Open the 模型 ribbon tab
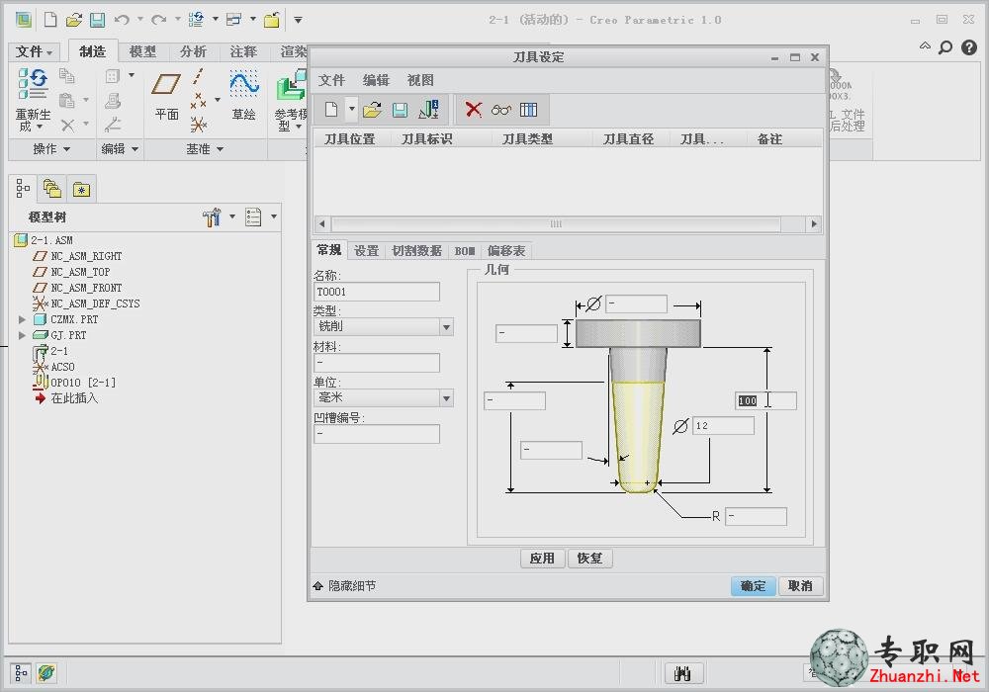The width and height of the screenshot is (989, 692). (142, 51)
